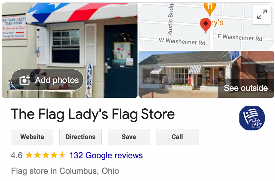Viewport: 275px width, 181px height.
Task: Click the Add photos button
Action: coord(47,80)
